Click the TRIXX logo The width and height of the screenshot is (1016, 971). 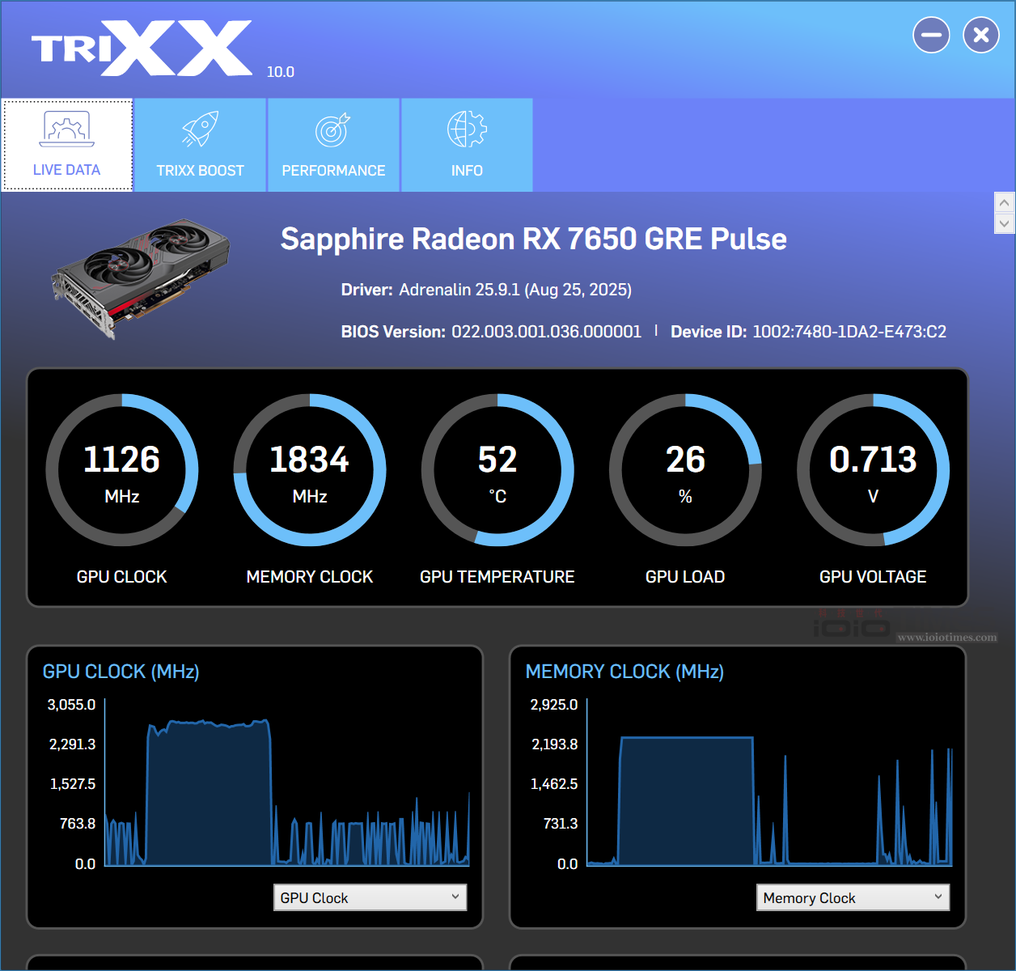click(x=142, y=49)
